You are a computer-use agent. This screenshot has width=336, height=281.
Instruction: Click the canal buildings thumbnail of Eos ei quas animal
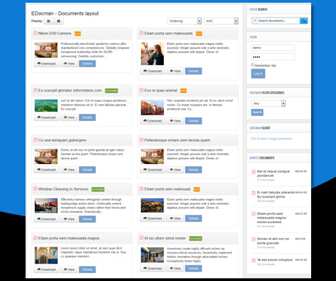pyautogui.click(x=153, y=108)
